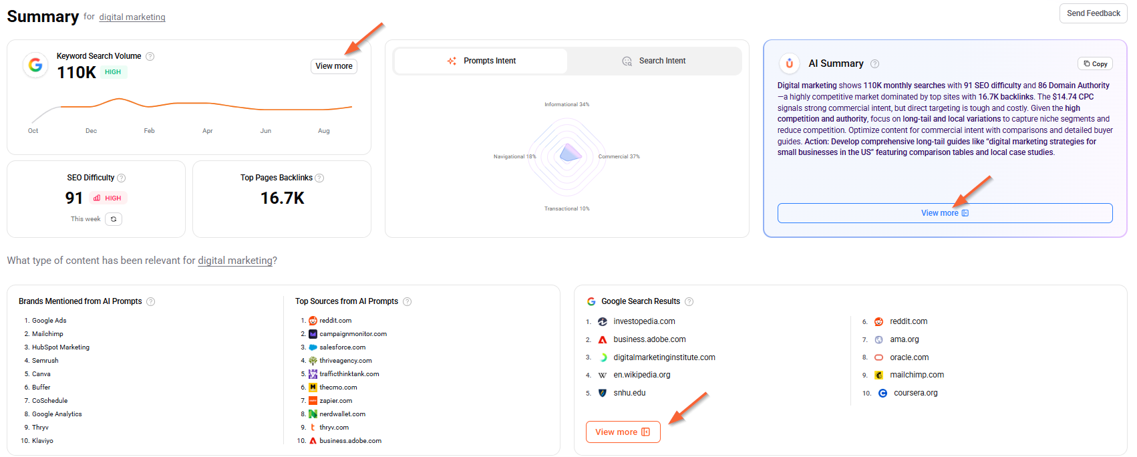This screenshot has width=1137, height=457.
Task: Click the thecmo.com favicon
Action: tap(313, 388)
